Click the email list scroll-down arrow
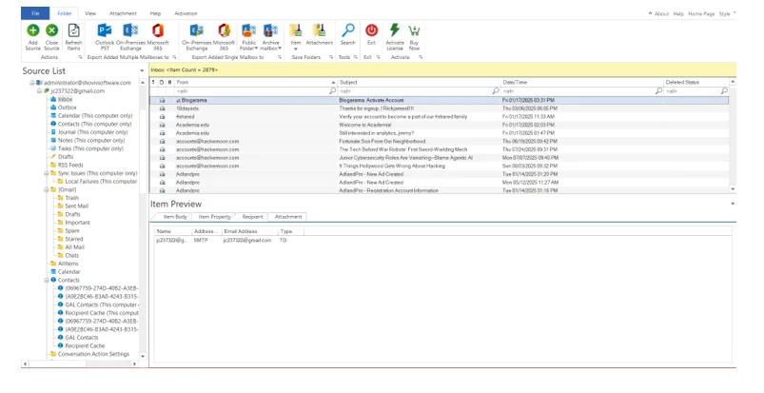The width and height of the screenshot is (764, 393). pyautogui.click(x=733, y=189)
